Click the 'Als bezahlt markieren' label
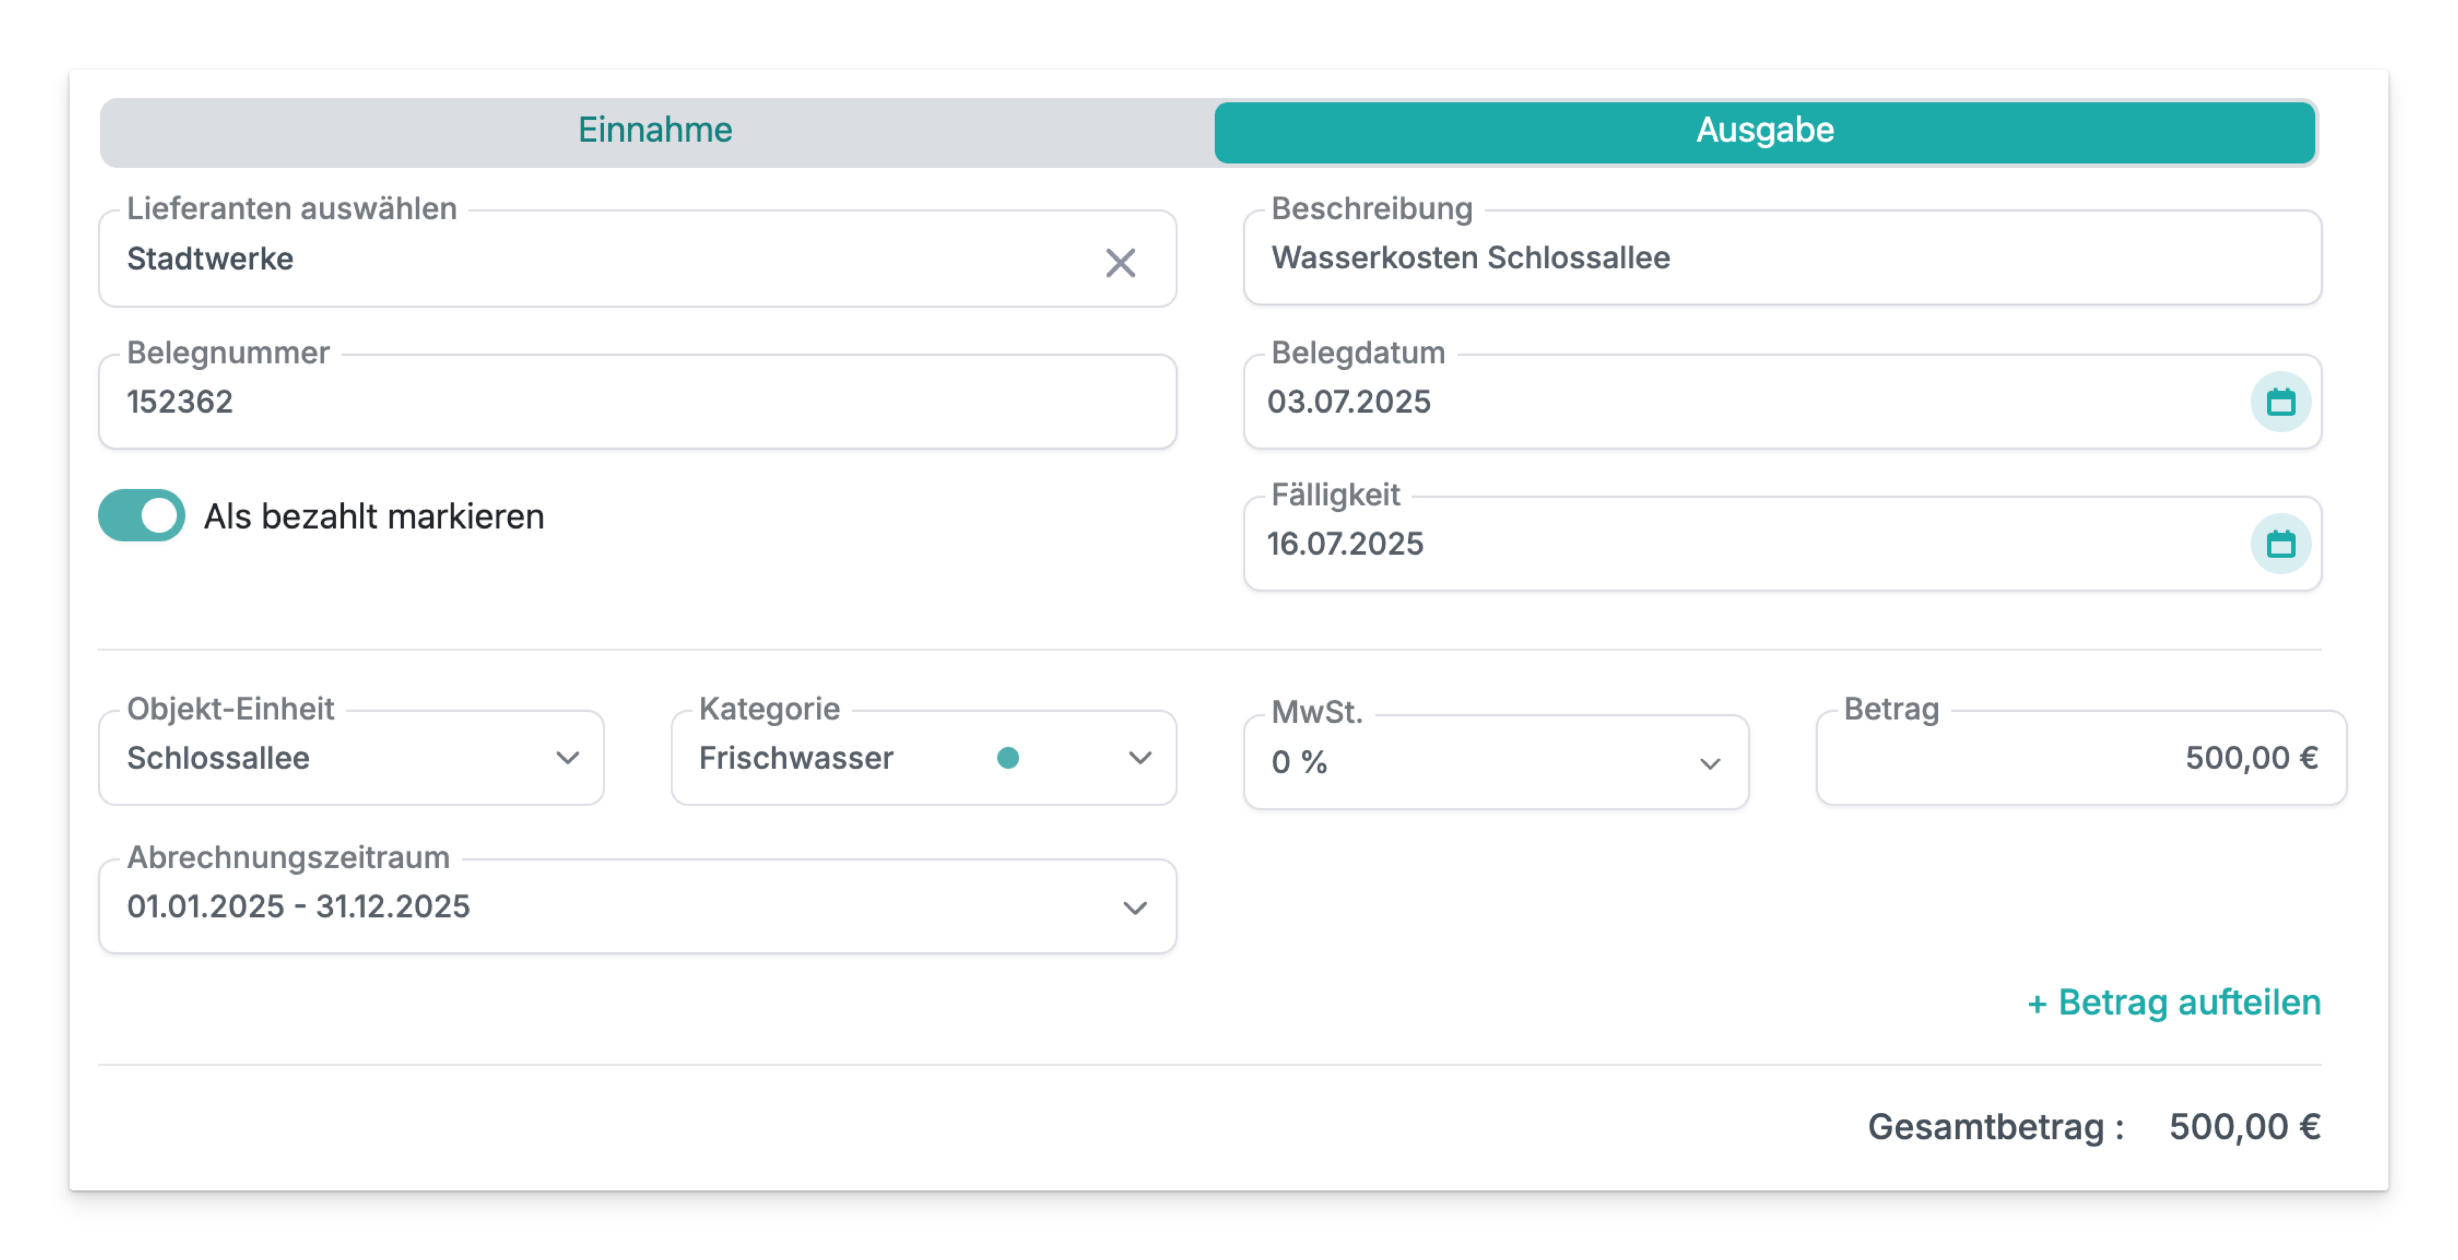The width and height of the screenshot is (2458, 1260). (374, 516)
